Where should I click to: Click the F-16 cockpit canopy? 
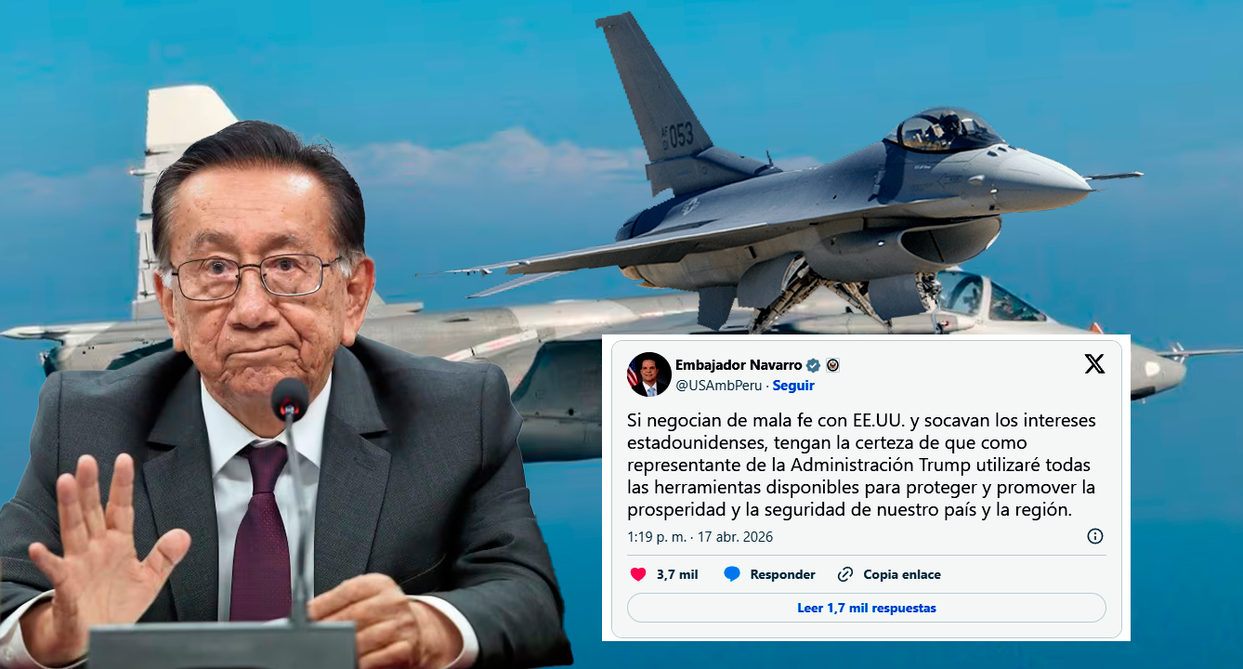941,128
